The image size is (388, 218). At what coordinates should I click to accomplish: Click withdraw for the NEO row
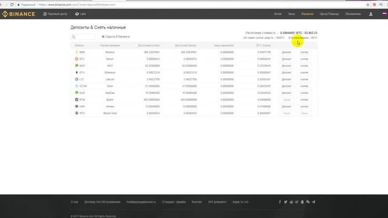(x=304, y=66)
